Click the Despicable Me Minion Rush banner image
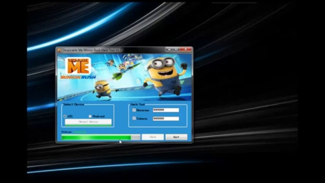Screen dimensions: 325x183 pyautogui.click(x=124, y=77)
